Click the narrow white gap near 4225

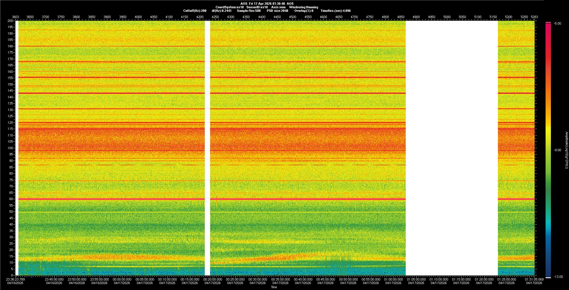coord(207,148)
